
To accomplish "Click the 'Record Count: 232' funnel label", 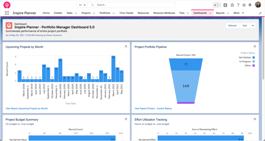I will pos(186,55).
